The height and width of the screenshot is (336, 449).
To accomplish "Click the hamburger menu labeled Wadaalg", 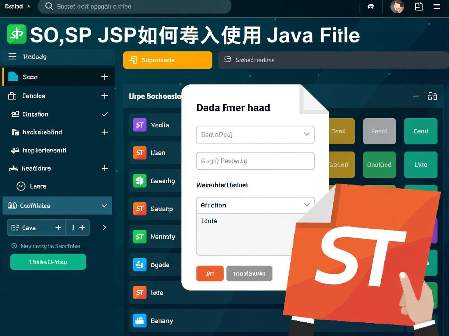I will (12, 56).
